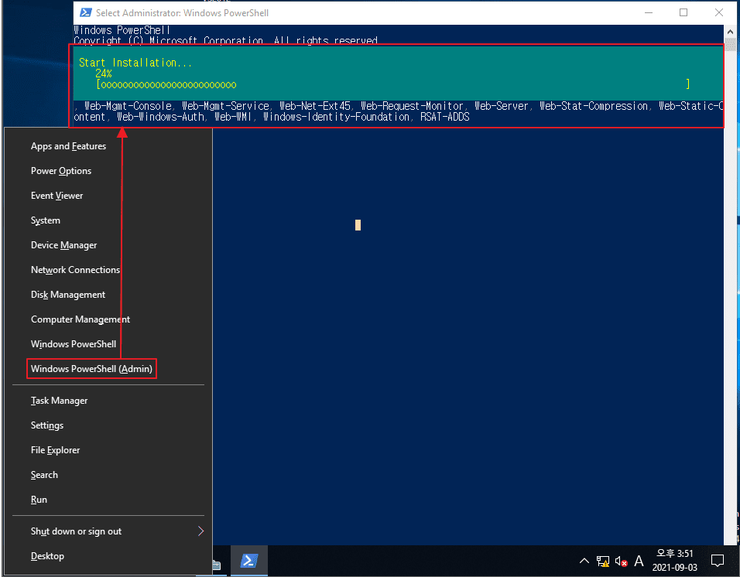740x577 pixels.
Task: Switch IME input mode indicator A
Action: [639, 561]
